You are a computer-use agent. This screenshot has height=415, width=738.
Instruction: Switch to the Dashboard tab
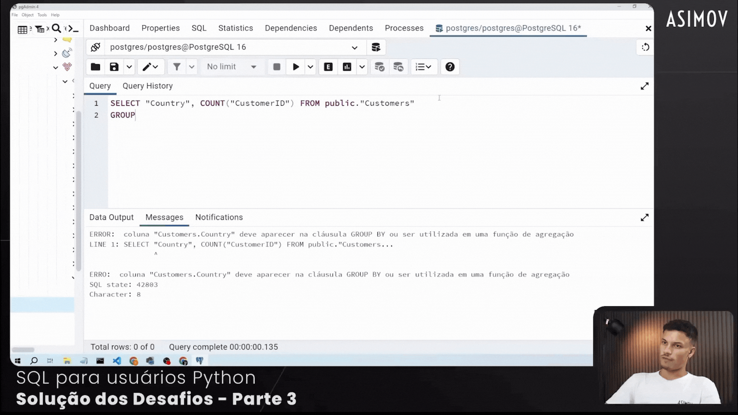tap(110, 28)
